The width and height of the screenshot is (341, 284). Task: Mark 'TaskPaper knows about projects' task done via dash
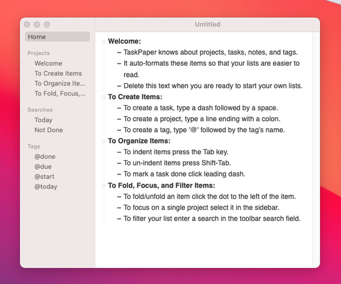click(x=119, y=53)
